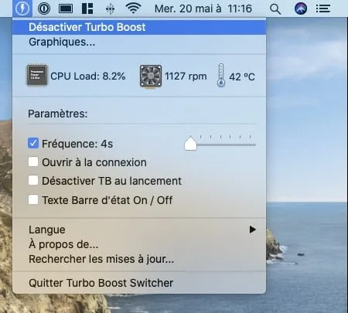The image size is (348, 313).
Task: Click the 1127 rpm fan reading
Action: [x=186, y=77]
